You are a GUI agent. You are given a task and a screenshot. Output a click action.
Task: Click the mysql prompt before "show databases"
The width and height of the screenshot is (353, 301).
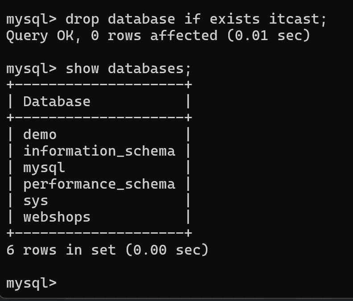(31, 69)
